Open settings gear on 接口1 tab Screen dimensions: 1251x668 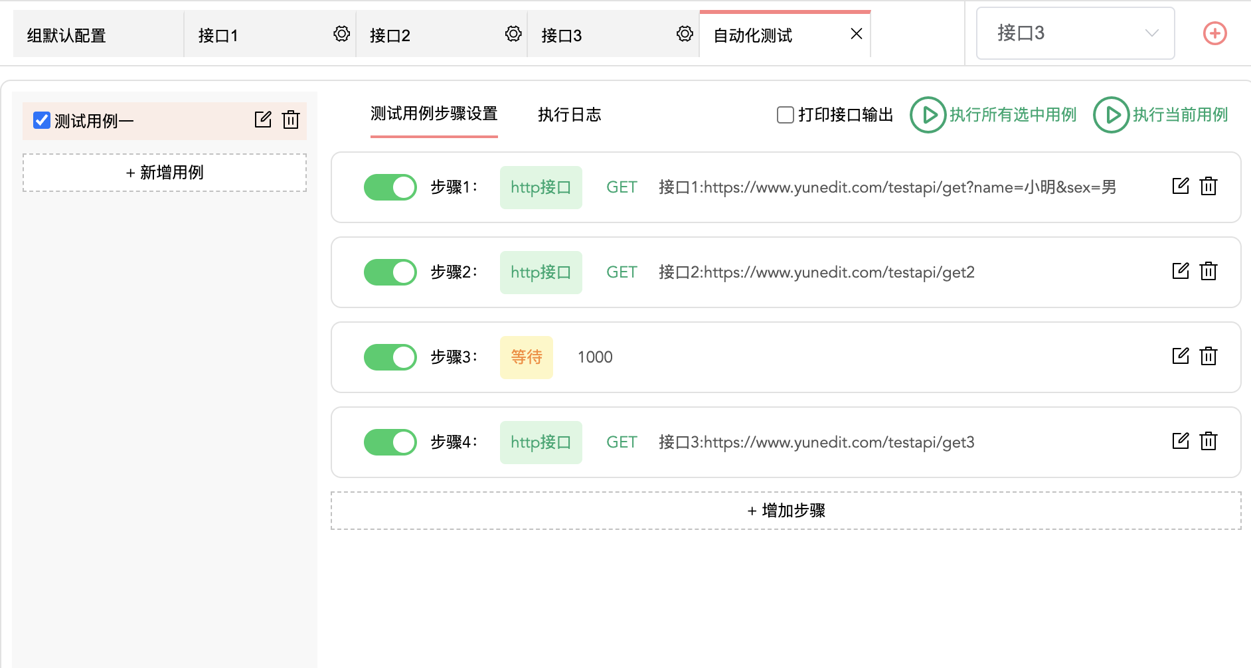[341, 34]
